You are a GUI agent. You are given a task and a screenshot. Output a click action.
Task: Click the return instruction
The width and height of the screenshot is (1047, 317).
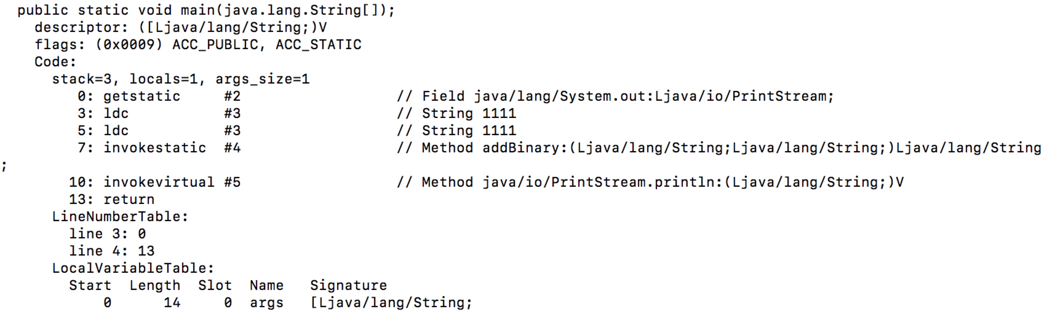pyautogui.click(x=129, y=199)
